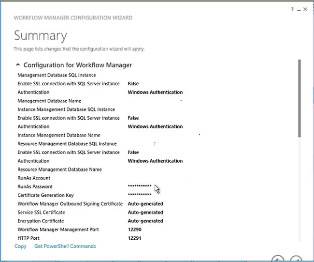
Task: Click Auto-generated value for Outbound Signing Certificate
Action: [145, 204]
